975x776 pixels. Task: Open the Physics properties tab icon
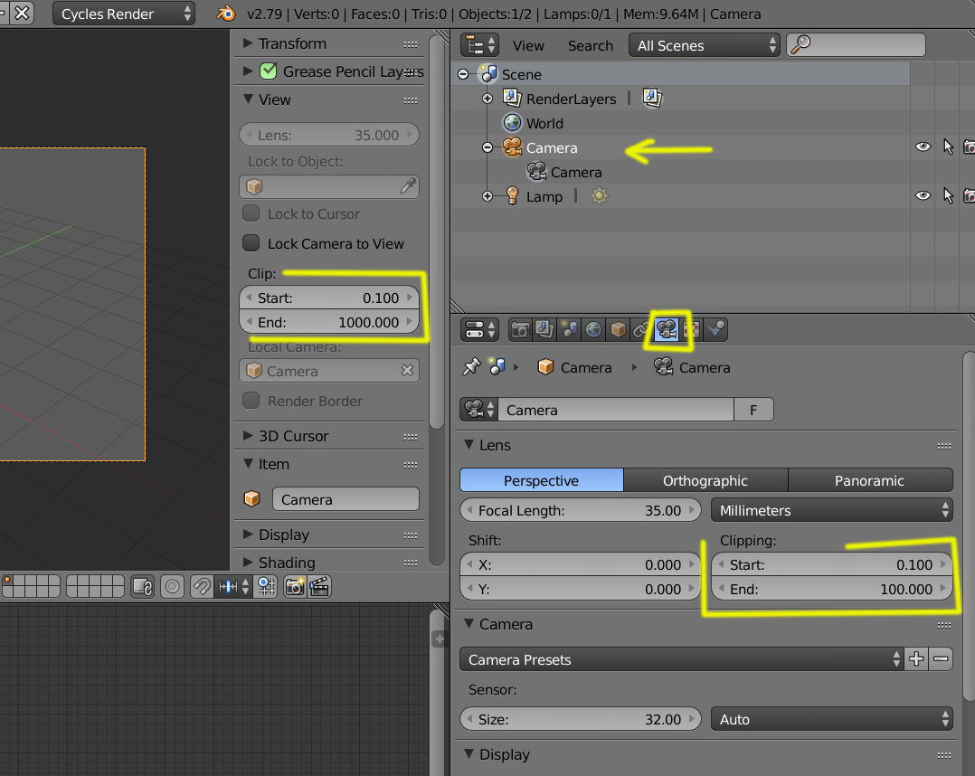point(715,329)
